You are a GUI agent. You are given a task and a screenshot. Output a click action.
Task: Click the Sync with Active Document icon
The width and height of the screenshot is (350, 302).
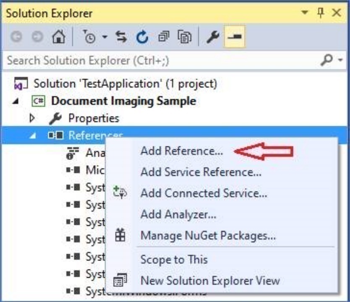[x=121, y=37]
